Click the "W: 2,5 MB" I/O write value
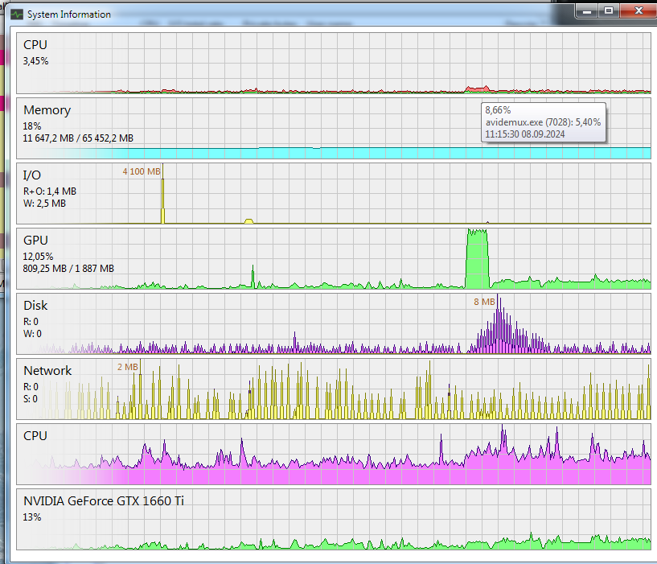 click(44, 204)
